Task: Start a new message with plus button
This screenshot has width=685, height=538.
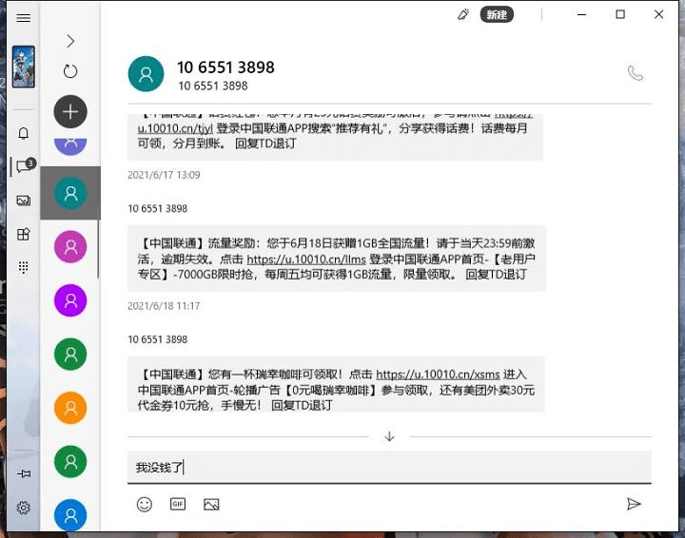Action: coord(70,112)
